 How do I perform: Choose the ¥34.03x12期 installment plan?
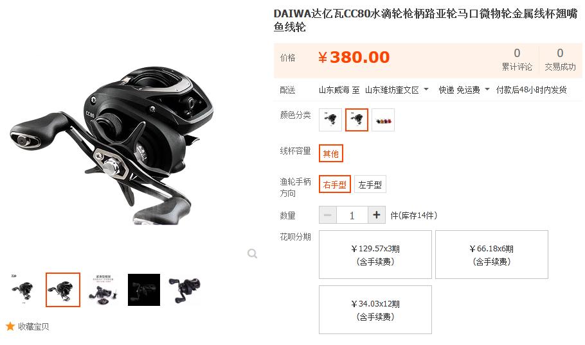point(375,310)
